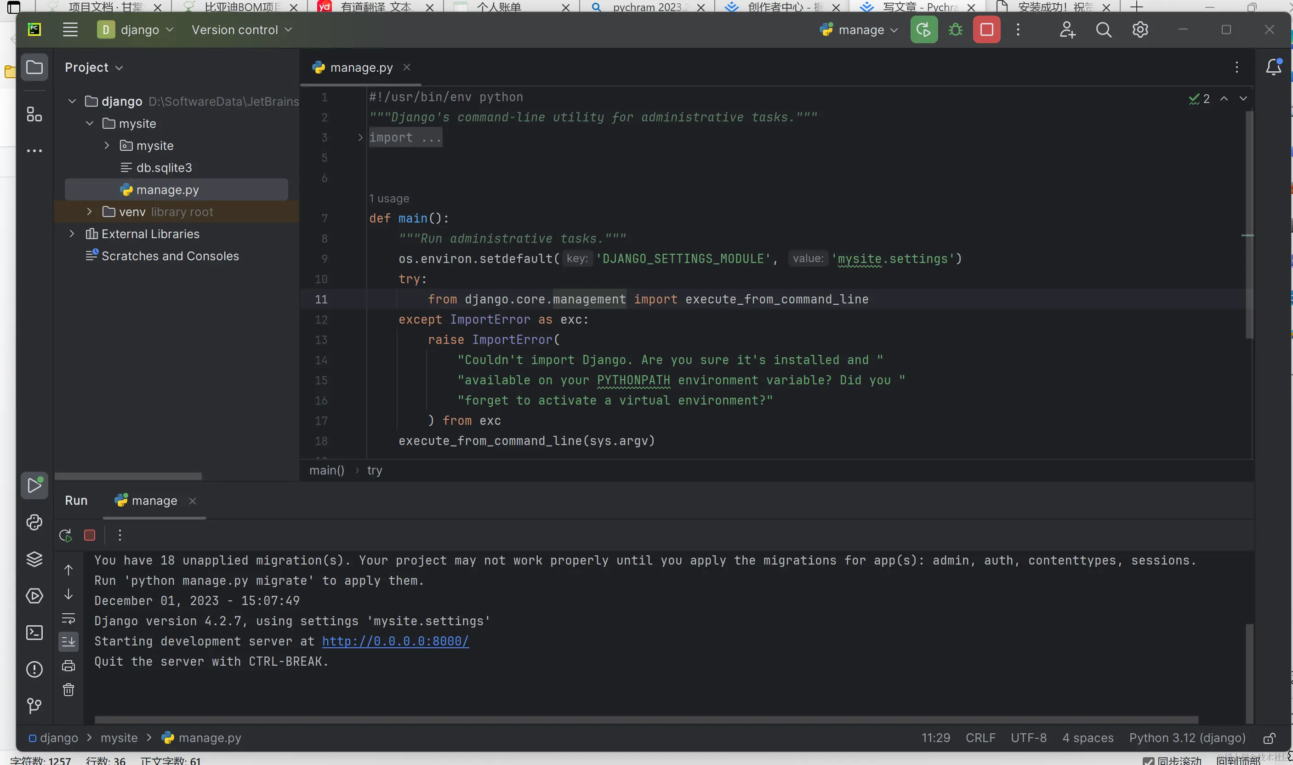1293x765 pixels.
Task: Select the manage.py editor tab
Action: point(360,68)
